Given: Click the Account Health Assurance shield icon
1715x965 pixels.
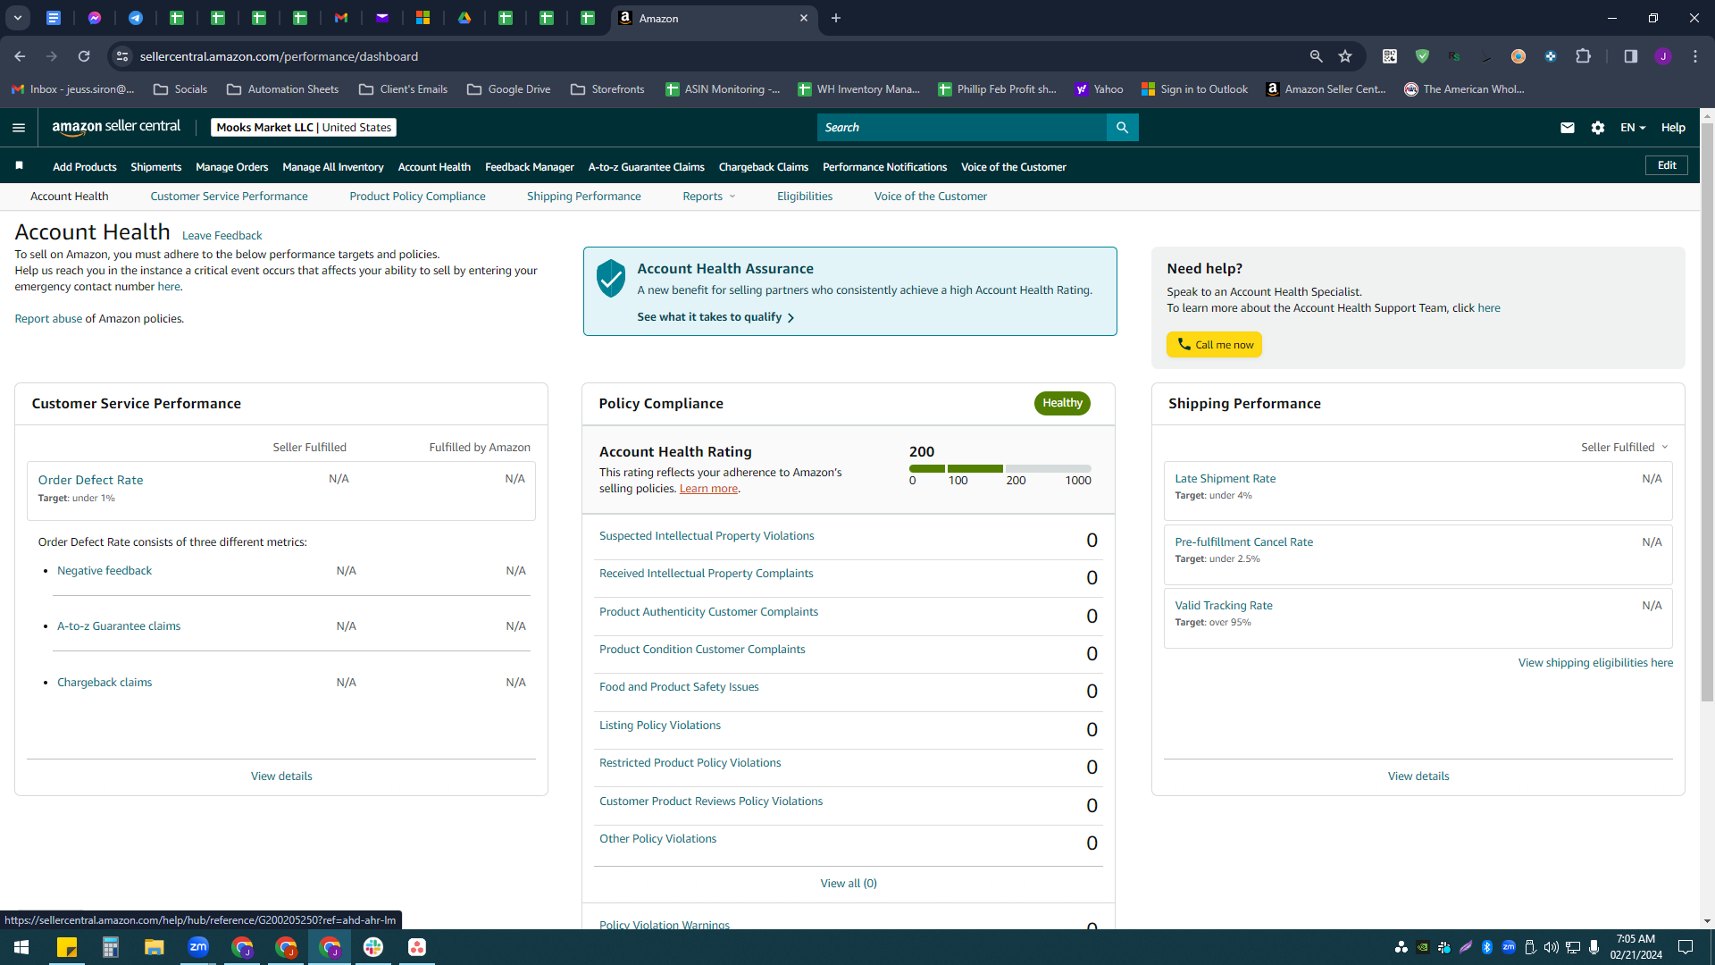Looking at the screenshot, I should click(x=611, y=278).
